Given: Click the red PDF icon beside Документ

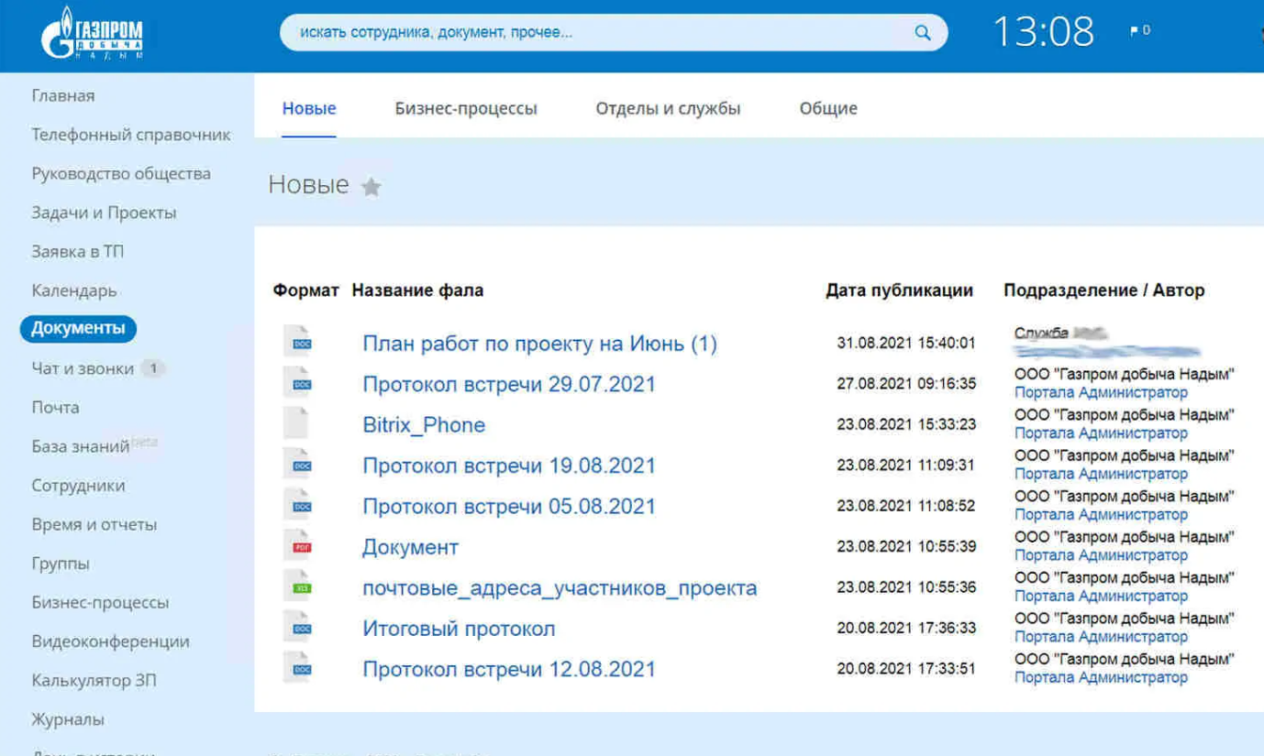Looking at the screenshot, I should click(x=298, y=546).
